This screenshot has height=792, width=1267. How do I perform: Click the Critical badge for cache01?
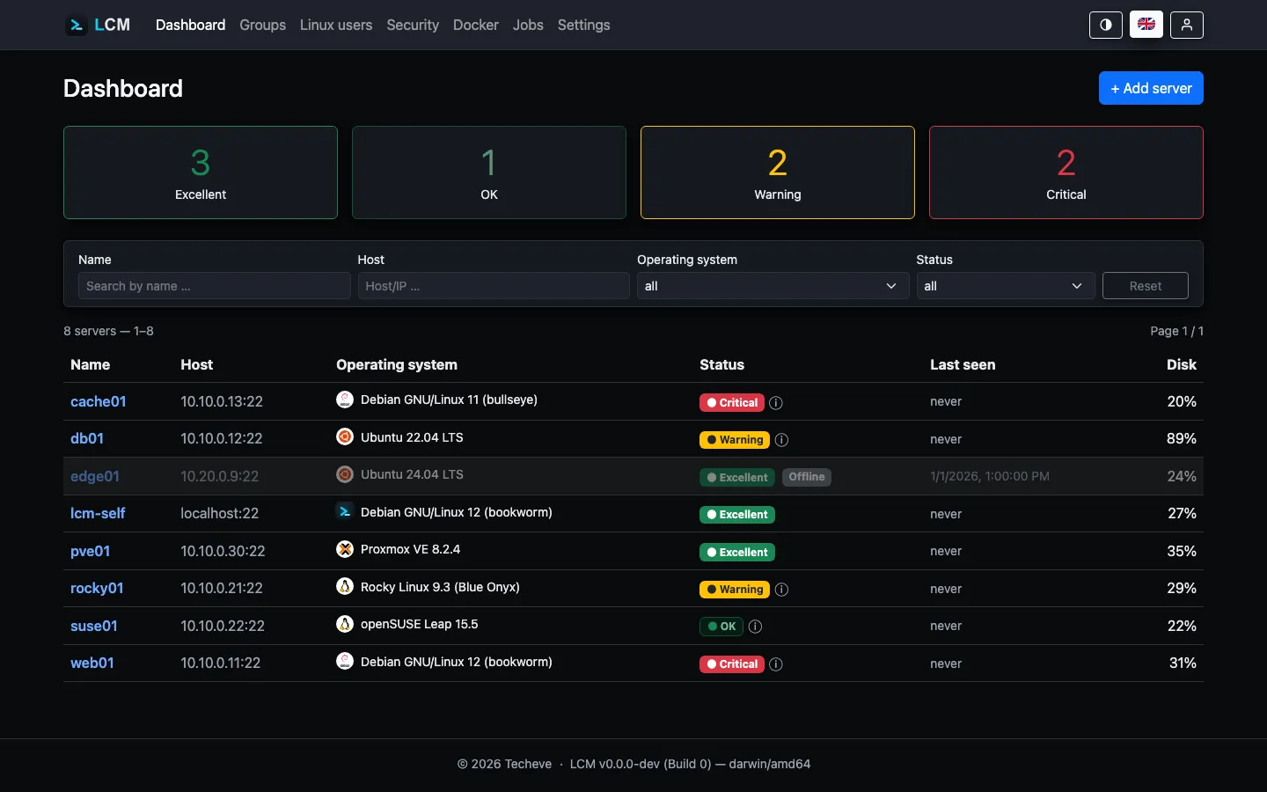coord(732,402)
